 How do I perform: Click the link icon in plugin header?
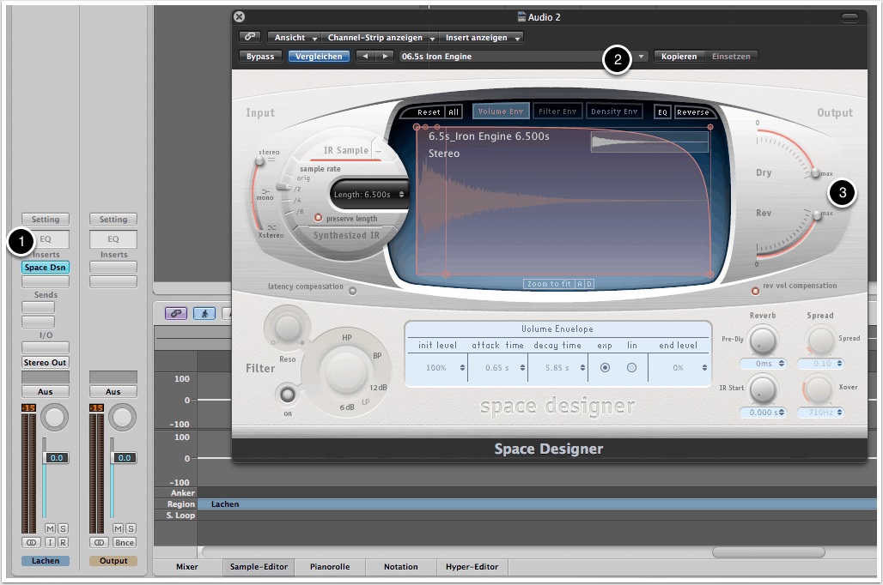coord(250,38)
